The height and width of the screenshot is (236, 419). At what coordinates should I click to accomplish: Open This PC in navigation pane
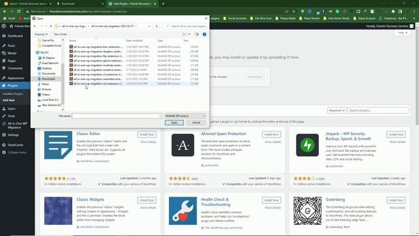[45, 52]
